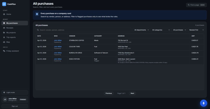
Task: Click the CashFlux CF logo icon
Action: 4,4
